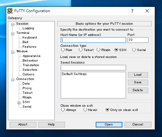
Task: Open the Keyboard settings category
Action: 30,38
